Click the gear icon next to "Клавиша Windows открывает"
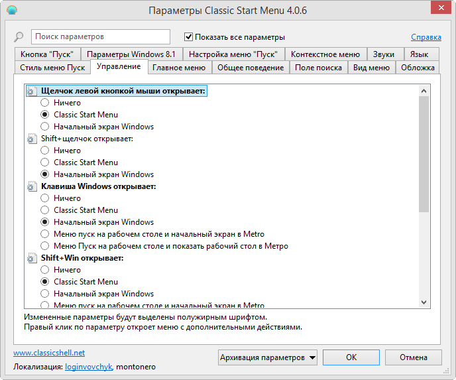This screenshot has width=456, height=380. [31, 187]
